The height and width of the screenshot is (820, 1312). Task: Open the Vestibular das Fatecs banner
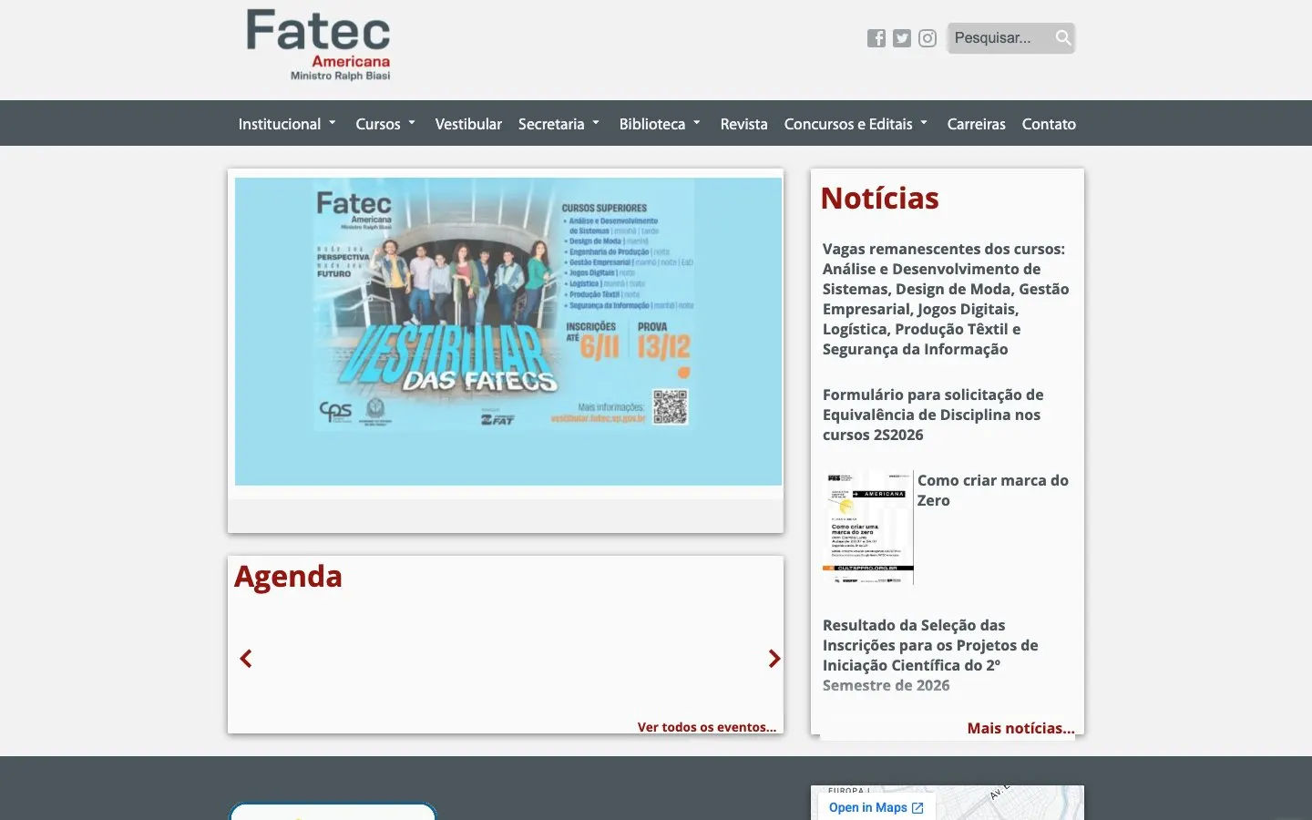click(508, 332)
